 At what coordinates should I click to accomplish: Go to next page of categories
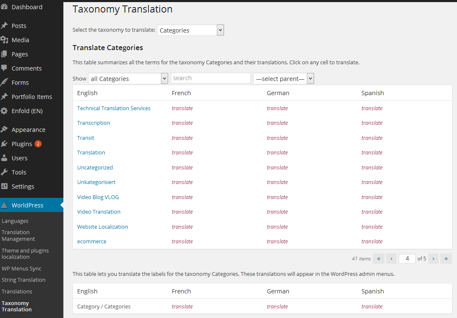[x=433, y=258]
